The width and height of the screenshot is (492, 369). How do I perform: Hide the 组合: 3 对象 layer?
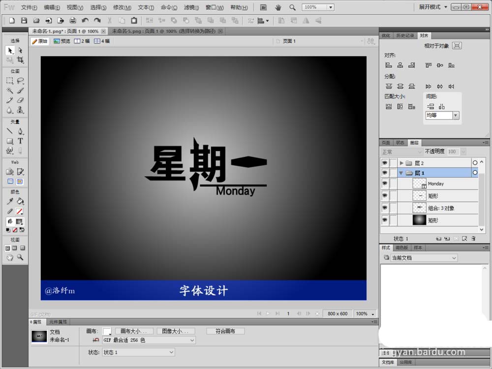tap(385, 208)
